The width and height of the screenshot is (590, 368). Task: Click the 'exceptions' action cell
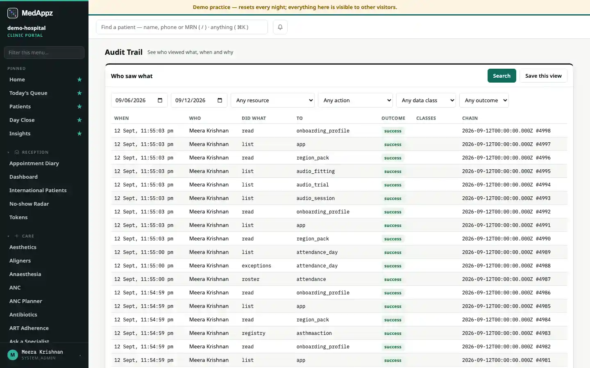(256, 266)
